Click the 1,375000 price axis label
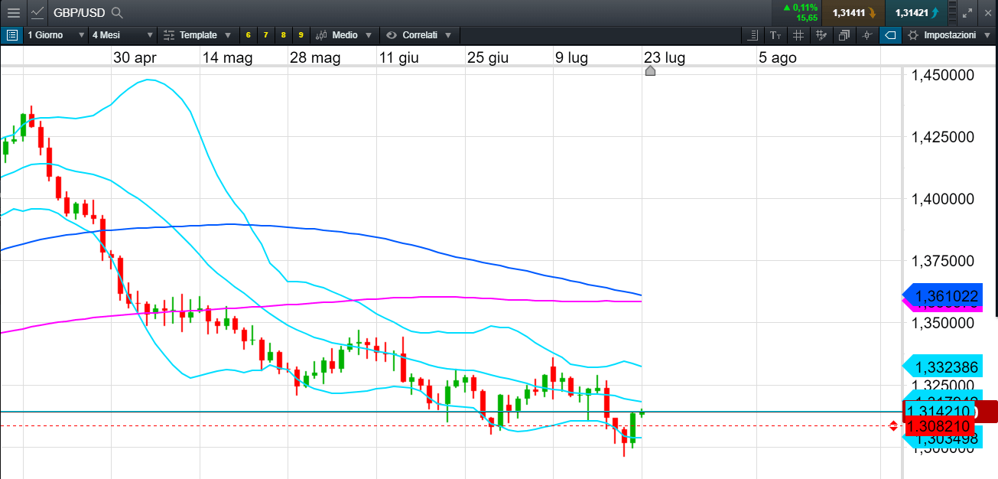 click(944, 261)
